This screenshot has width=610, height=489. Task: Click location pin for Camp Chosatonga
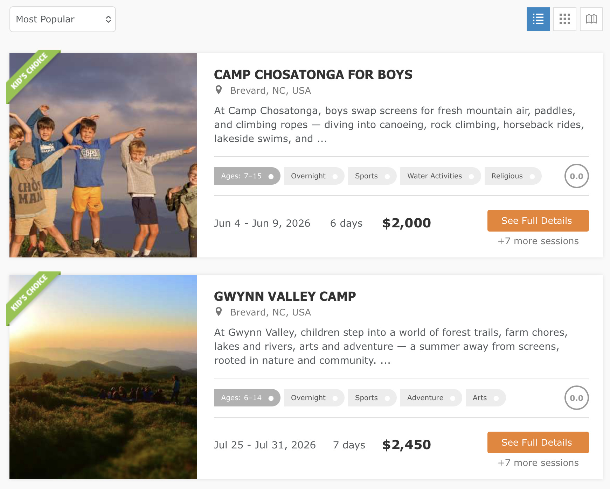click(219, 90)
